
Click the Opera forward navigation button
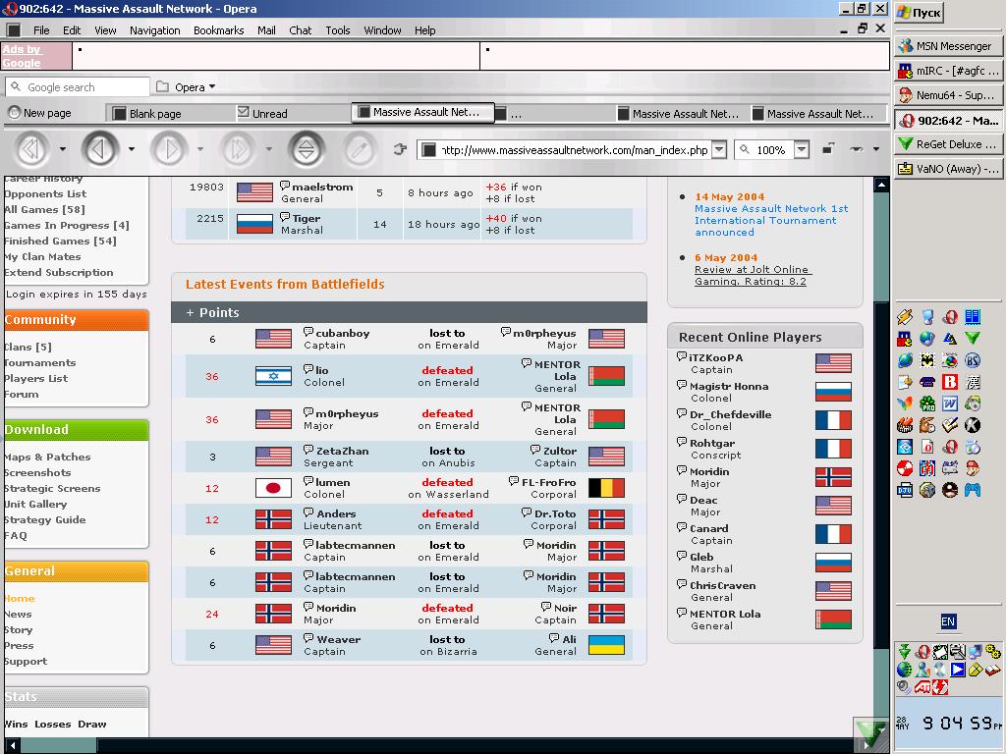[169, 149]
